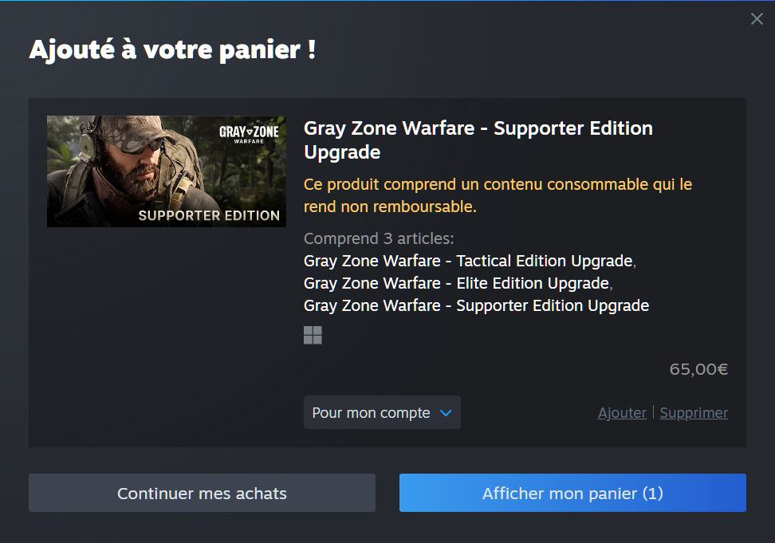Open Tactical Edition Upgrade included item

(468, 261)
